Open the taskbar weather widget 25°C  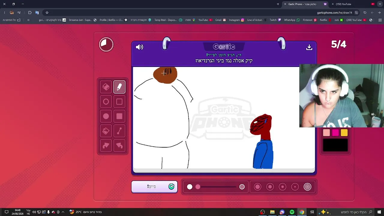point(85,212)
